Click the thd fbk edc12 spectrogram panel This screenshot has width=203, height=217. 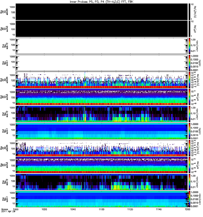(101, 114)
